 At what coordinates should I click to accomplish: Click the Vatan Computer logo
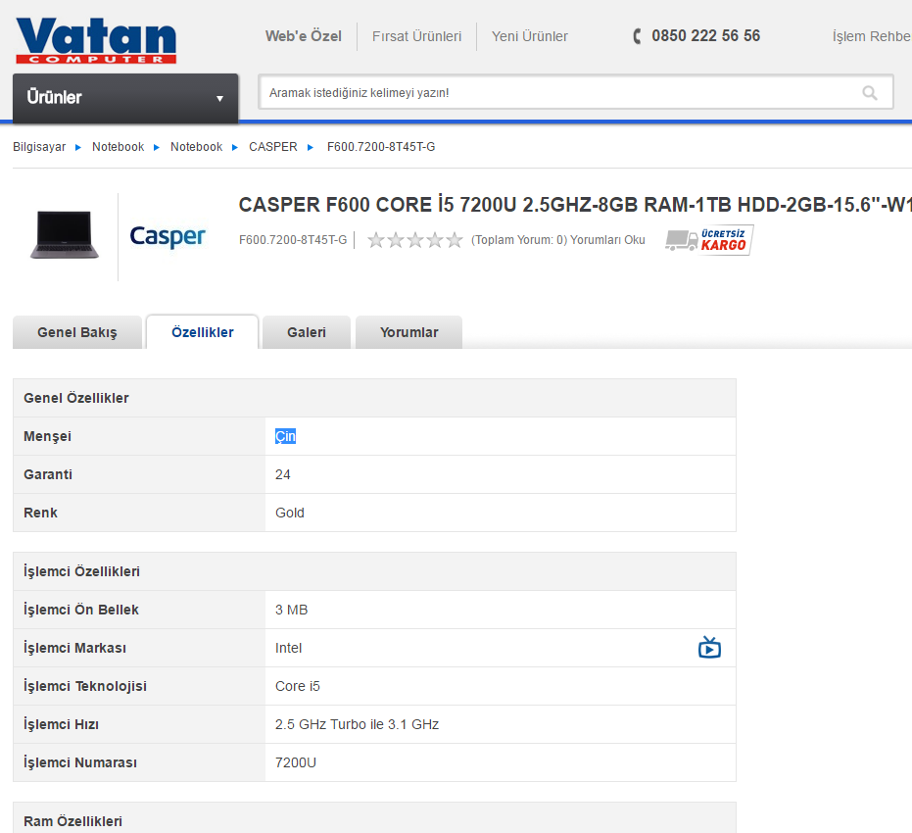coord(96,40)
